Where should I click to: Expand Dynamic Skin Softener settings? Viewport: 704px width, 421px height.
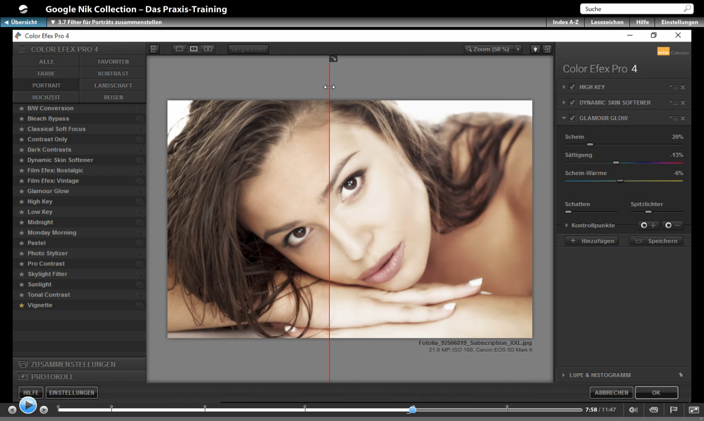[564, 103]
